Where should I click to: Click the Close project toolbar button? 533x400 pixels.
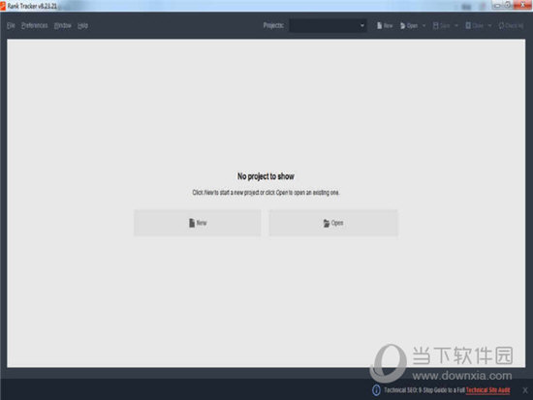click(474, 26)
